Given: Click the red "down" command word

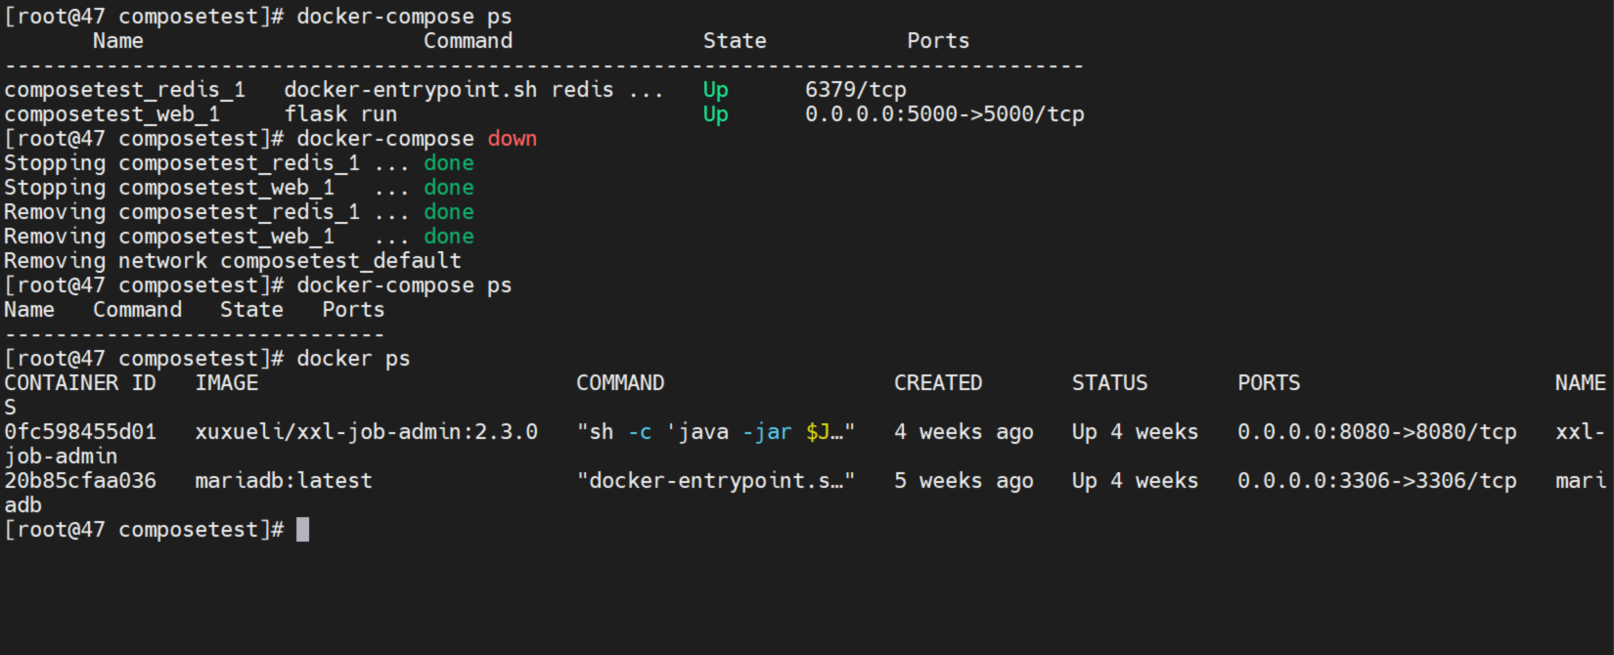Looking at the screenshot, I should [512, 139].
